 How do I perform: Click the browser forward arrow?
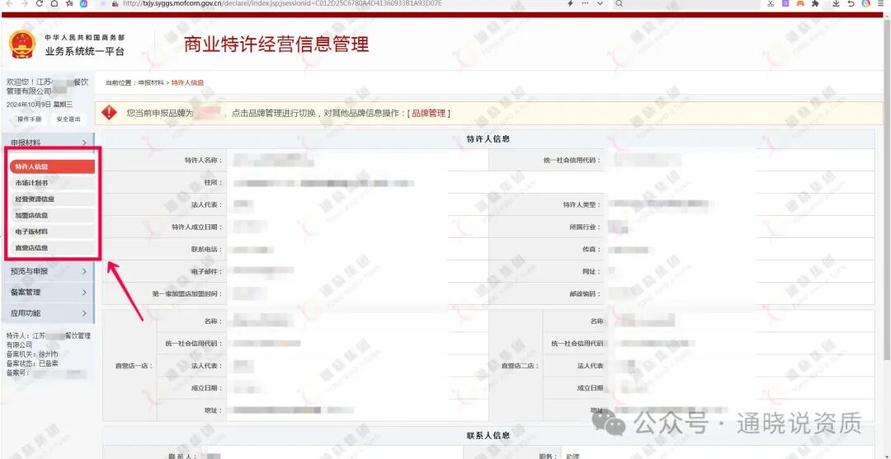[24, 3]
